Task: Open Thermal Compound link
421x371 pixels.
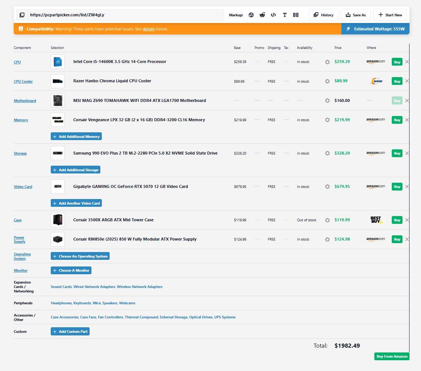Action: (x=141, y=317)
